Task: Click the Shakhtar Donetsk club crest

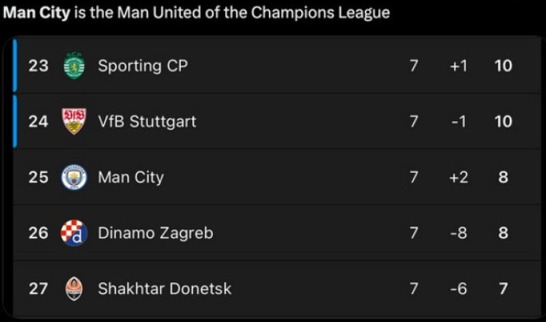Action: click(74, 289)
